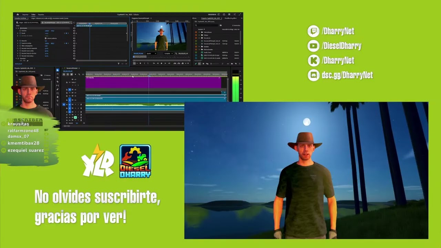Select the Controles de efectos tab

20,18
